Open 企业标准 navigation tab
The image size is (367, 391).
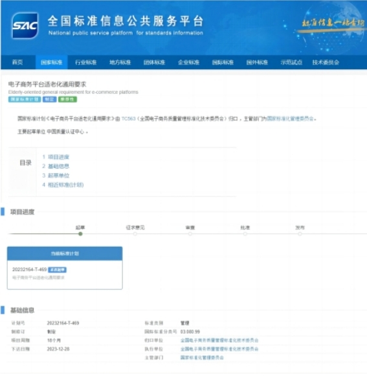coord(188,62)
